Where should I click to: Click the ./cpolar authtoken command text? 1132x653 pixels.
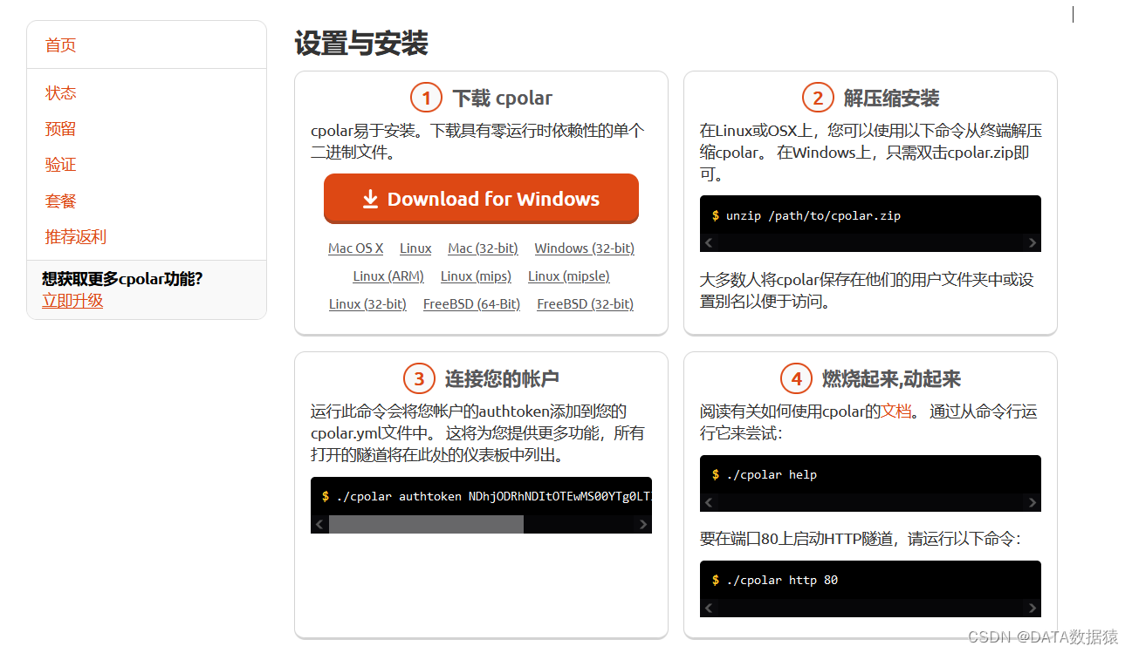493,496
